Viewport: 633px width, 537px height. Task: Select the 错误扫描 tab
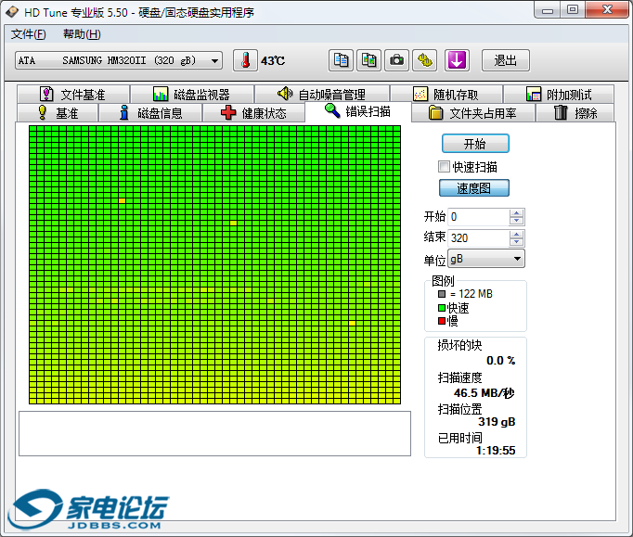coord(357,111)
